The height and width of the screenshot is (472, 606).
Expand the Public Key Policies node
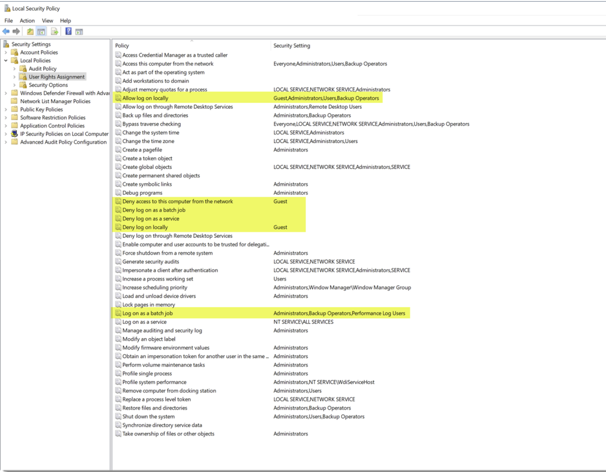coord(6,109)
